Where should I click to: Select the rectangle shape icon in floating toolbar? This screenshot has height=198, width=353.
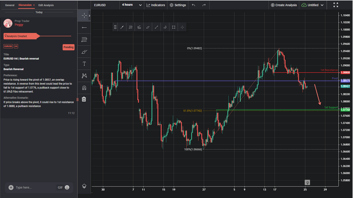(174, 27)
